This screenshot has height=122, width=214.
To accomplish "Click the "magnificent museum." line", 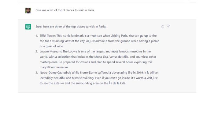I will tap(54, 67).
